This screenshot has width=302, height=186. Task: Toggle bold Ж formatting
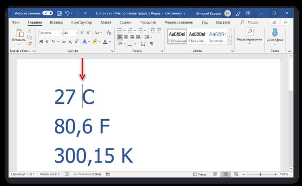tap(41, 41)
